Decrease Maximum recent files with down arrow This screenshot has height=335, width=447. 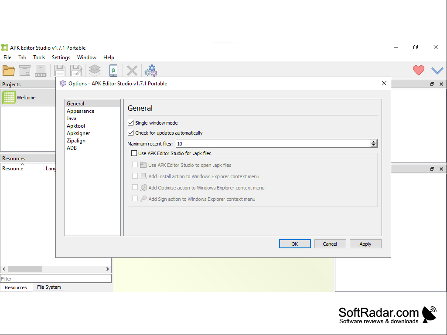point(373,145)
